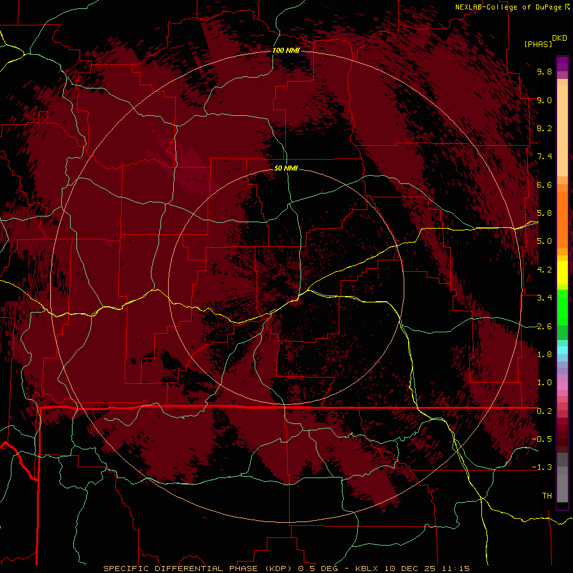
Task: Click the yellow segment of the color bar
Action: coord(562,272)
